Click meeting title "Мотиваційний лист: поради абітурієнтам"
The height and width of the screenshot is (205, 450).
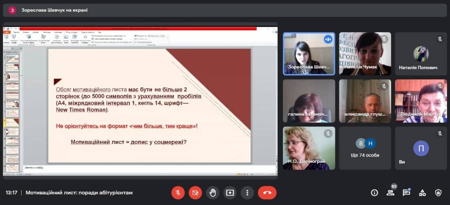[79, 193]
